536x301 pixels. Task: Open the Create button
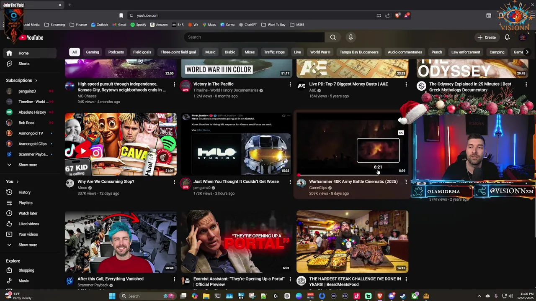pos(487,37)
